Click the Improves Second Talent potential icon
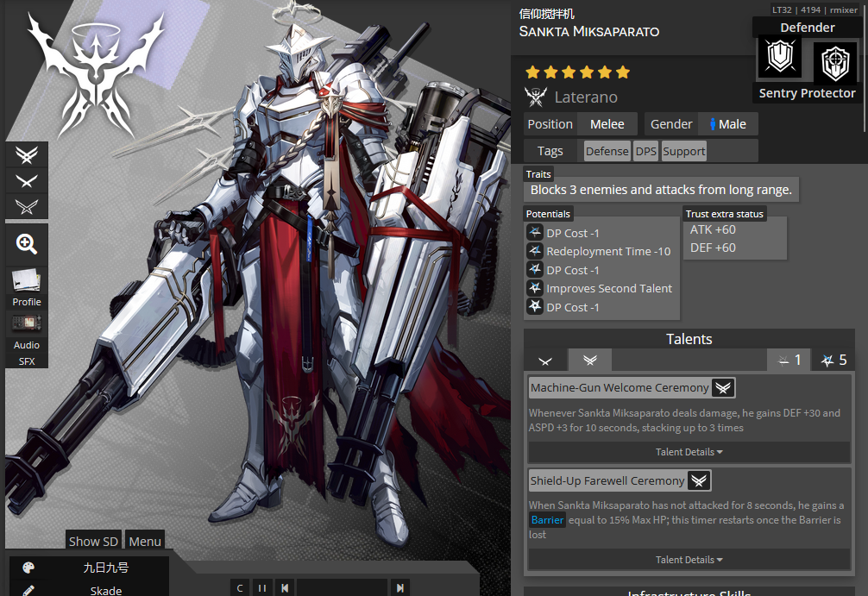Viewport: 868px width, 596px height. coord(535,288)
